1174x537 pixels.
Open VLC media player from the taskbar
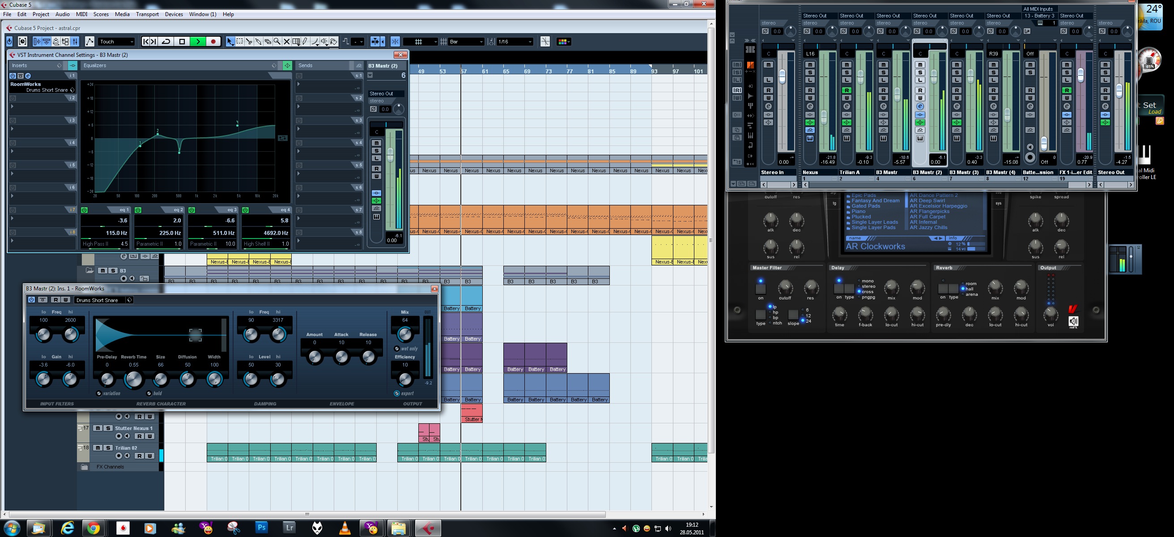[345, 528]
